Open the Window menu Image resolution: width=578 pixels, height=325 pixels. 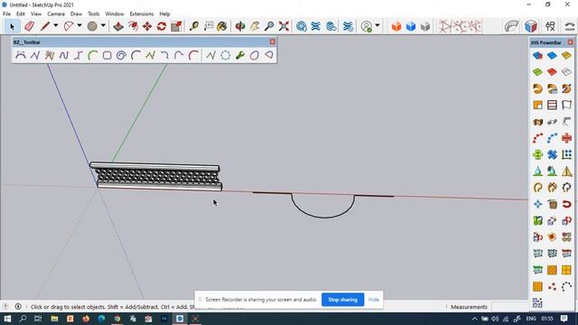[x=115, y=14]
